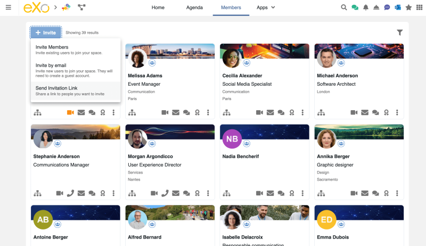View Melissa Adams org chart
This screenshot has height=246, width=426.
(x=132, y=112)
